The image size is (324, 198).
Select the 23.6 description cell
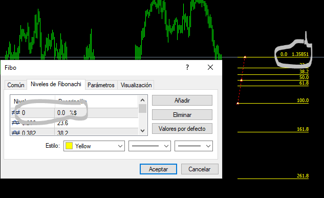[97, 123]
